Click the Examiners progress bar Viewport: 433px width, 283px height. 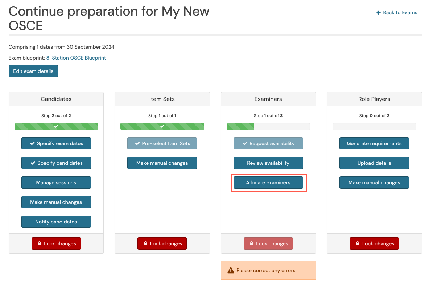pyautogui.click(x=268, y=126)
